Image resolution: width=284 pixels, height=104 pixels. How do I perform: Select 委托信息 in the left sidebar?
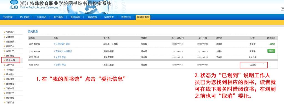coord(11,60)
